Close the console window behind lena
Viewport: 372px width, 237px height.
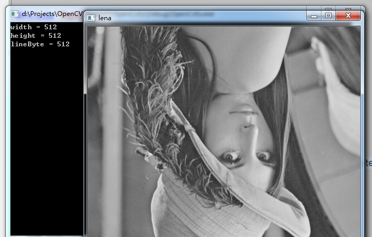point(348,9)
